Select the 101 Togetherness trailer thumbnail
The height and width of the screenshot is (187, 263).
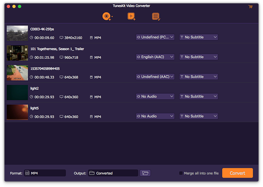pyautogui.click(x=17, y=53)
